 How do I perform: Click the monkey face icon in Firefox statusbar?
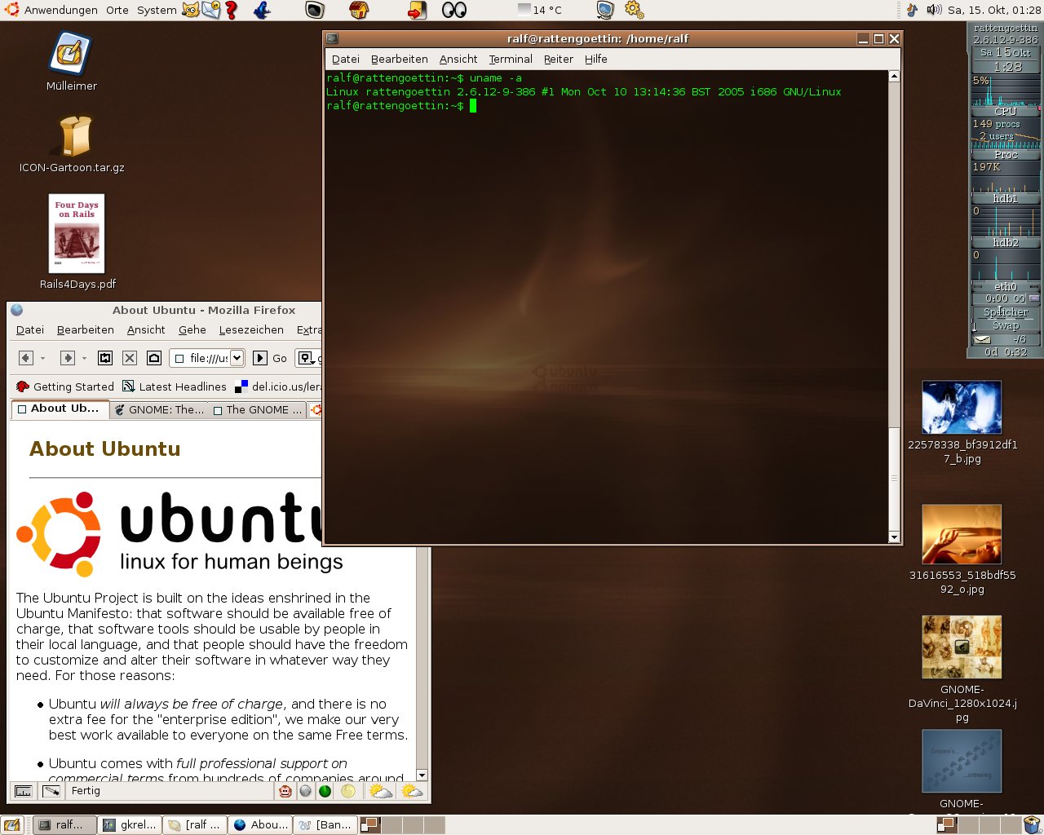285,791
